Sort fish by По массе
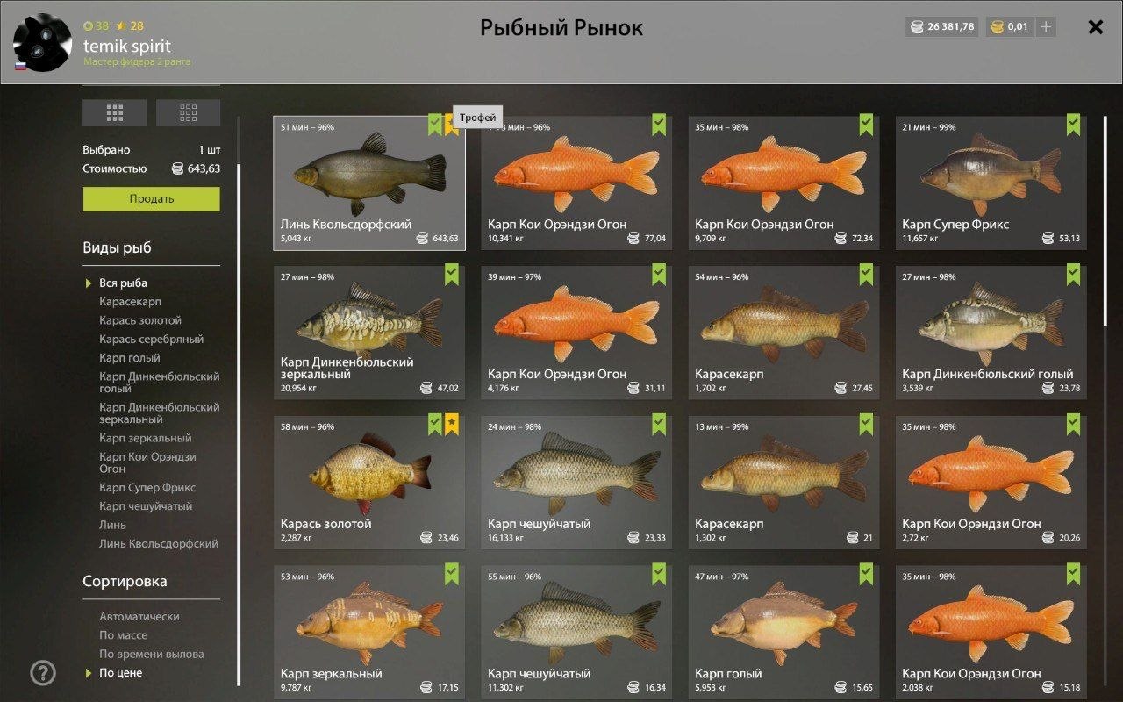Viewport: 1123px width, 702px height. coord(123,635)
